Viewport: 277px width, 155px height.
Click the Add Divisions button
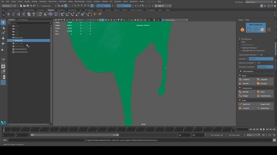pos(264,96)
